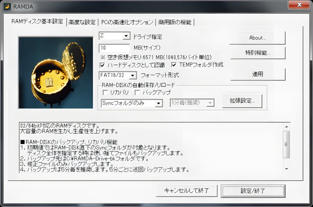Select the 商用版の機能 tab
This screenshot has width=313, height=207.
(174, 22)
